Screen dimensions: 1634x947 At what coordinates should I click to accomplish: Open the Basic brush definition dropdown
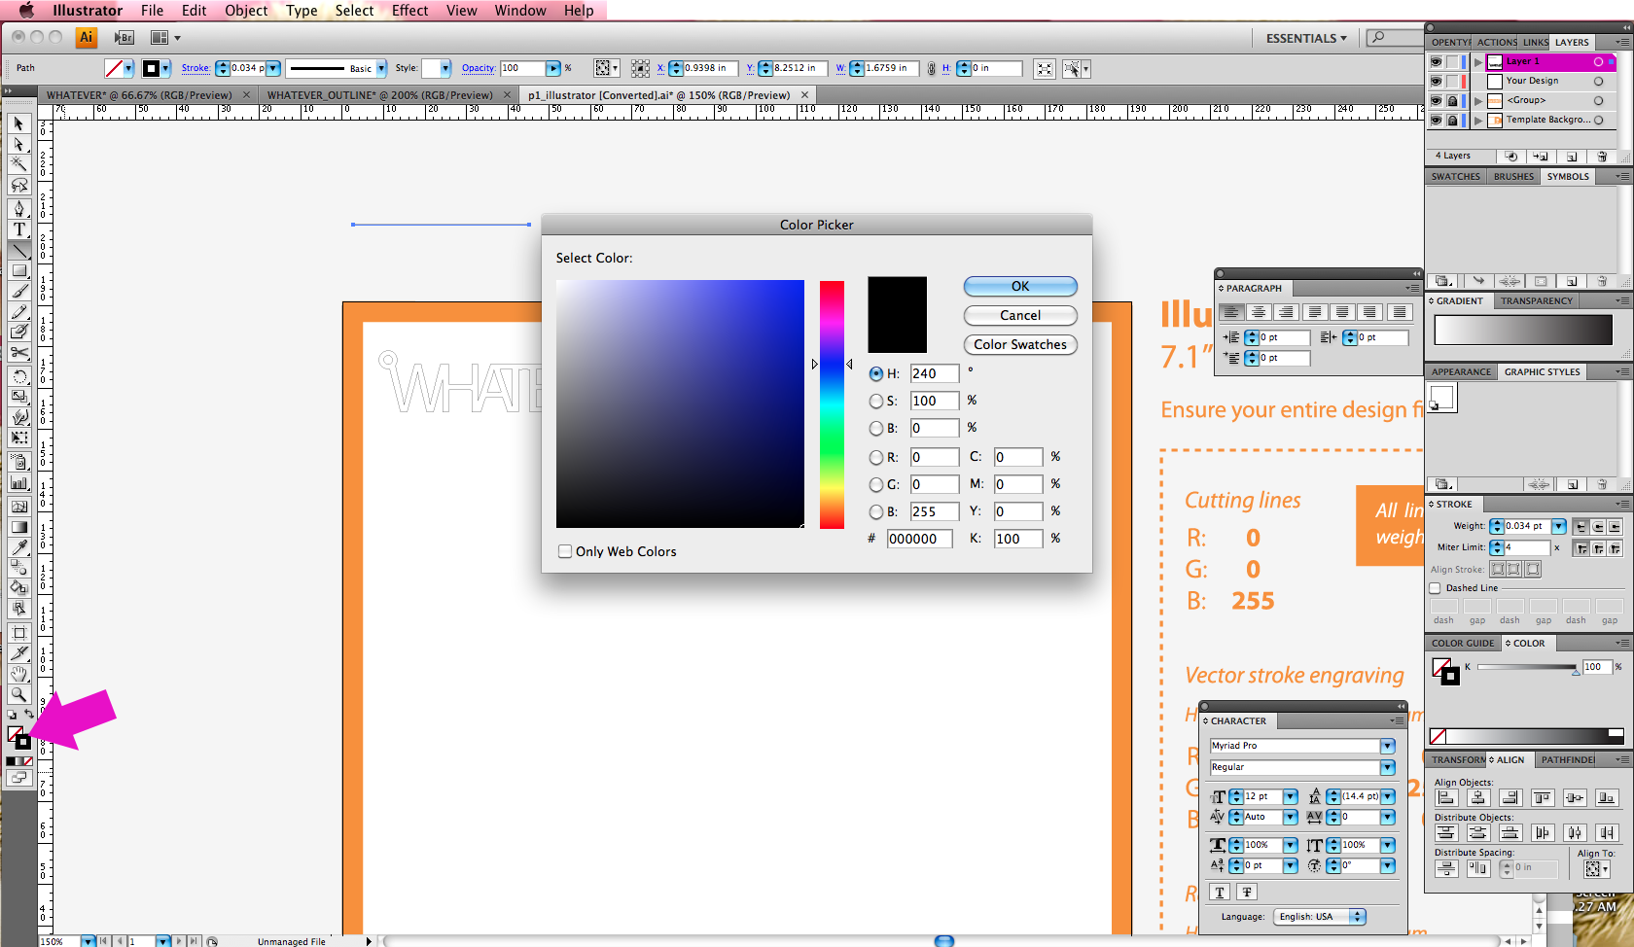point(381,68)
